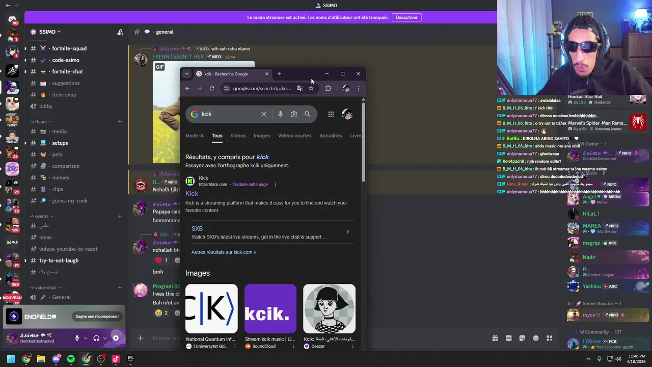The image size is (652, 367).
Task: Click the plus attachment button in Discord
Action: pyautogui.click(x=141, y=338)
